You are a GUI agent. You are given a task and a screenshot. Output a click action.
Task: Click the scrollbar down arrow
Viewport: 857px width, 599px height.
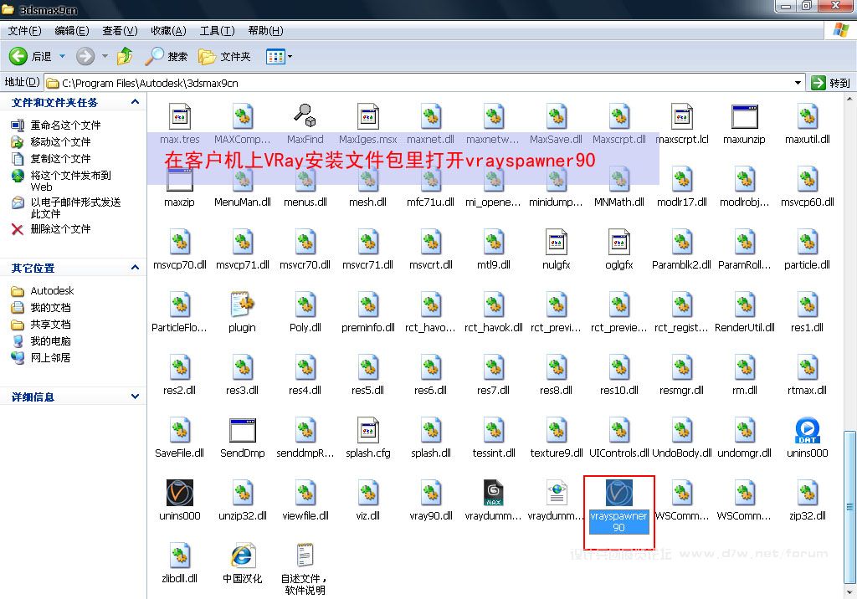click(x=849, y=592)
